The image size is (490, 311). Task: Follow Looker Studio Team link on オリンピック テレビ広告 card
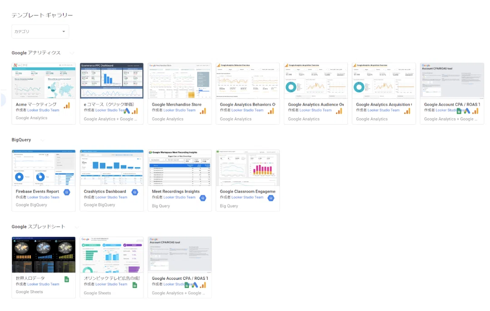111,284
